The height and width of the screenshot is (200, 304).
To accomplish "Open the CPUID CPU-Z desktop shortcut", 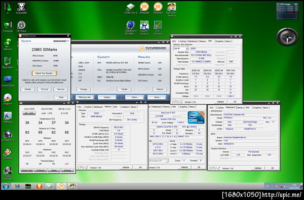I will (131, 8).
